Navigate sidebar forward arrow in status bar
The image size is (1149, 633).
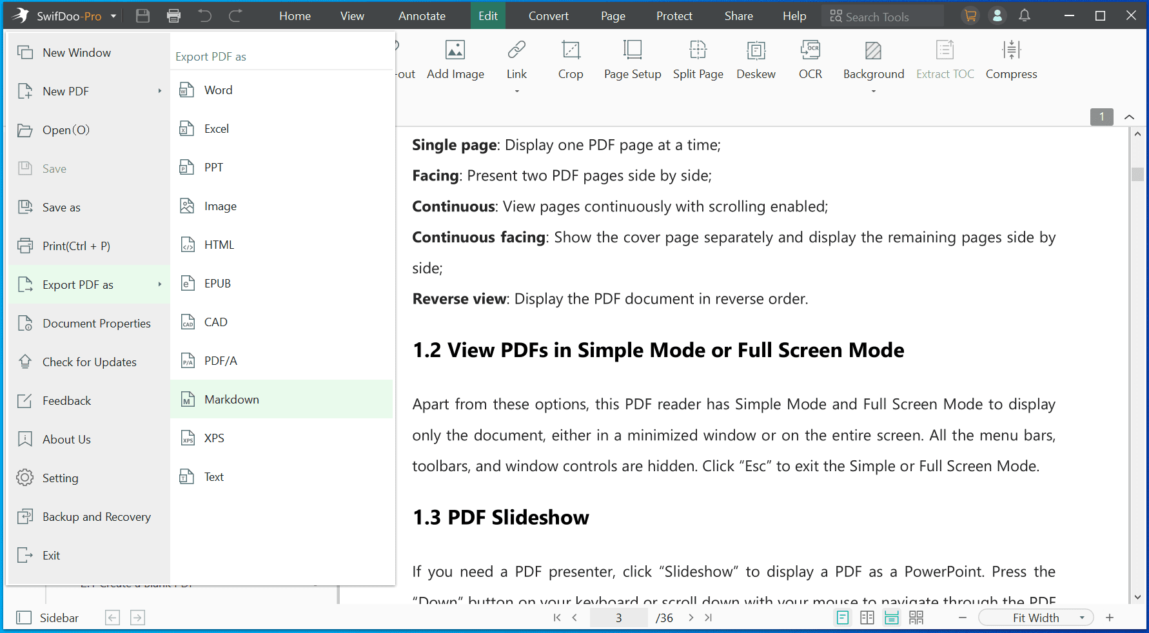[x=137, y=618]
